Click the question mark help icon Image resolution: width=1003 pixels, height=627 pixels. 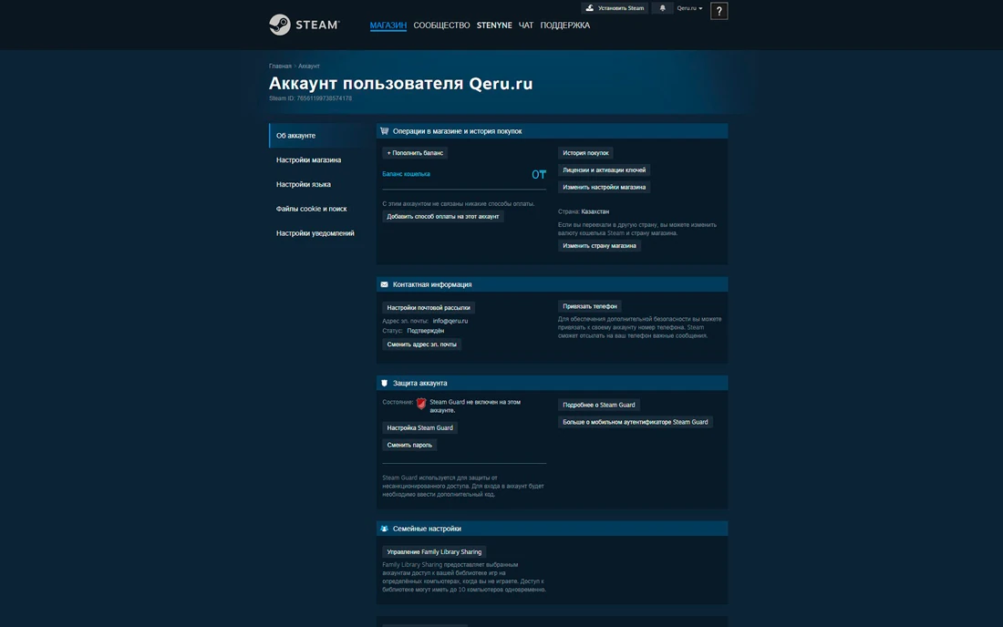click(x=719, y=11)
